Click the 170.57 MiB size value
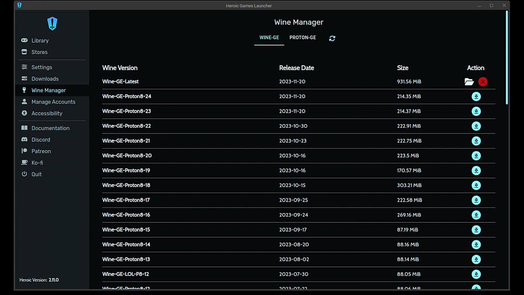Viewport: 524px width, 295px height. click(409, 170)
